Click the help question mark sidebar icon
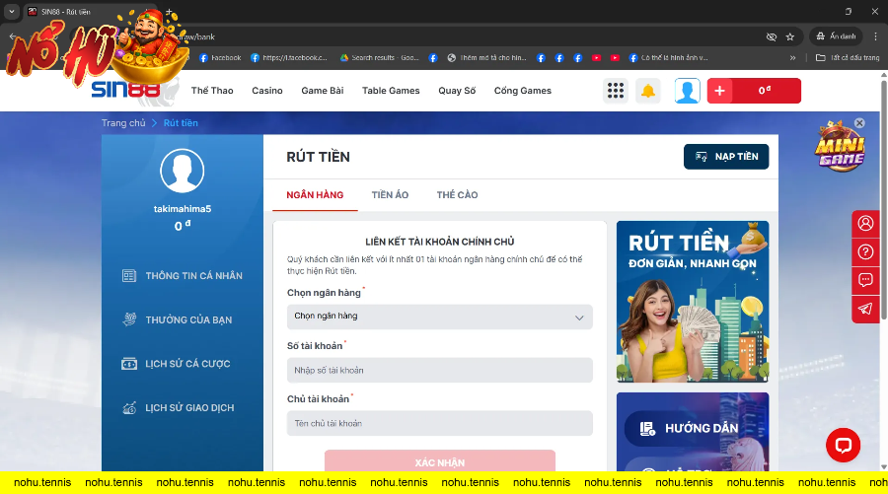The height and width of the screenshot is (494, 888). coord(865,251)
